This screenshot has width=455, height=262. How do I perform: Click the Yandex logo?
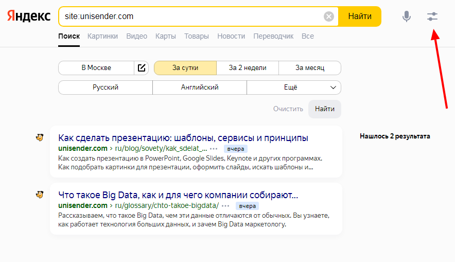pyautogui.click(x=29, y=16)
